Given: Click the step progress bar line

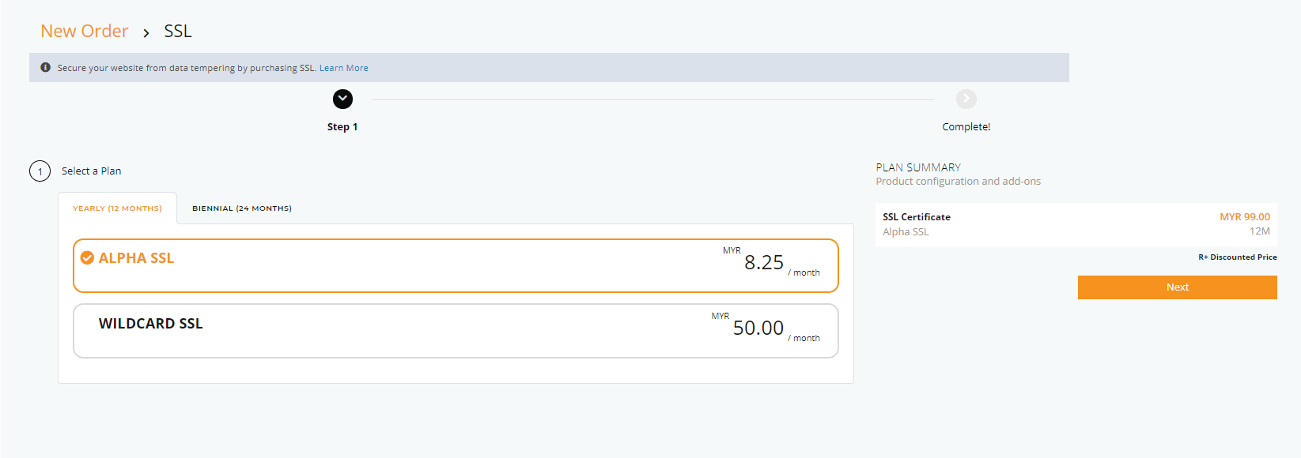Looking at the screenshot, I should [653, 99].
